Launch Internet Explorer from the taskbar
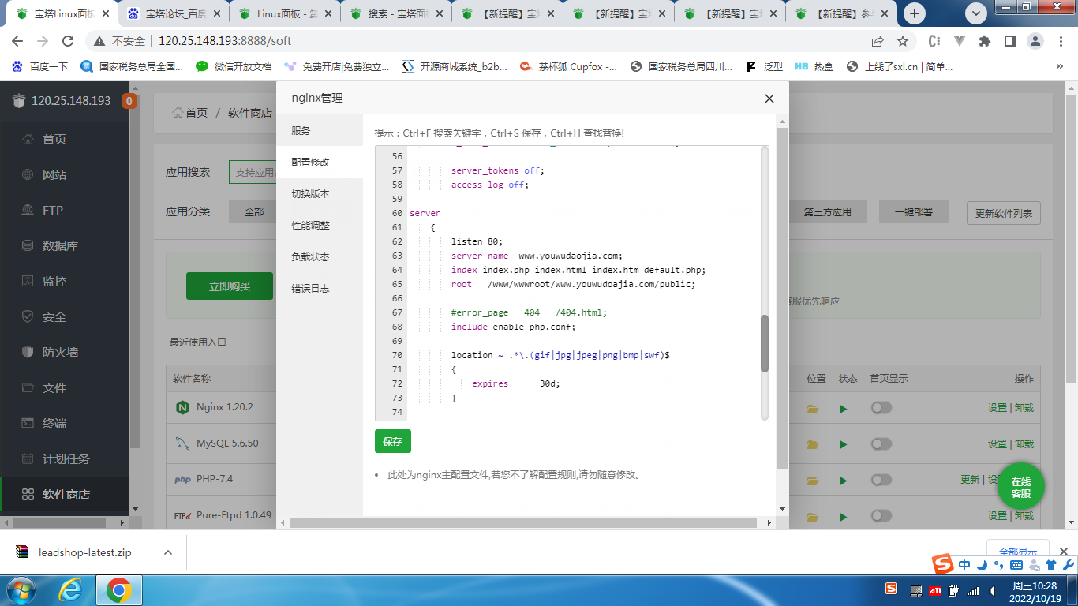This screenshot has height=606, width=1078. (x=70, y=590)
